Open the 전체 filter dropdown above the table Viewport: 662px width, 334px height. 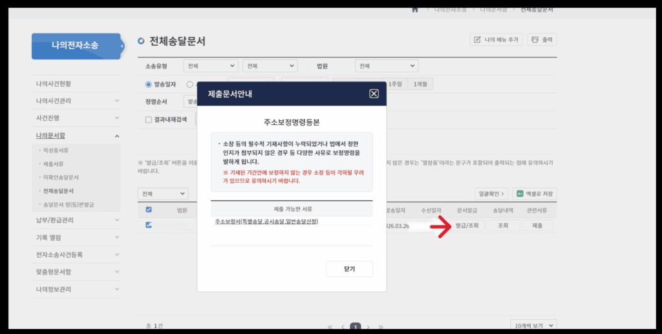(x=163, y=194)
